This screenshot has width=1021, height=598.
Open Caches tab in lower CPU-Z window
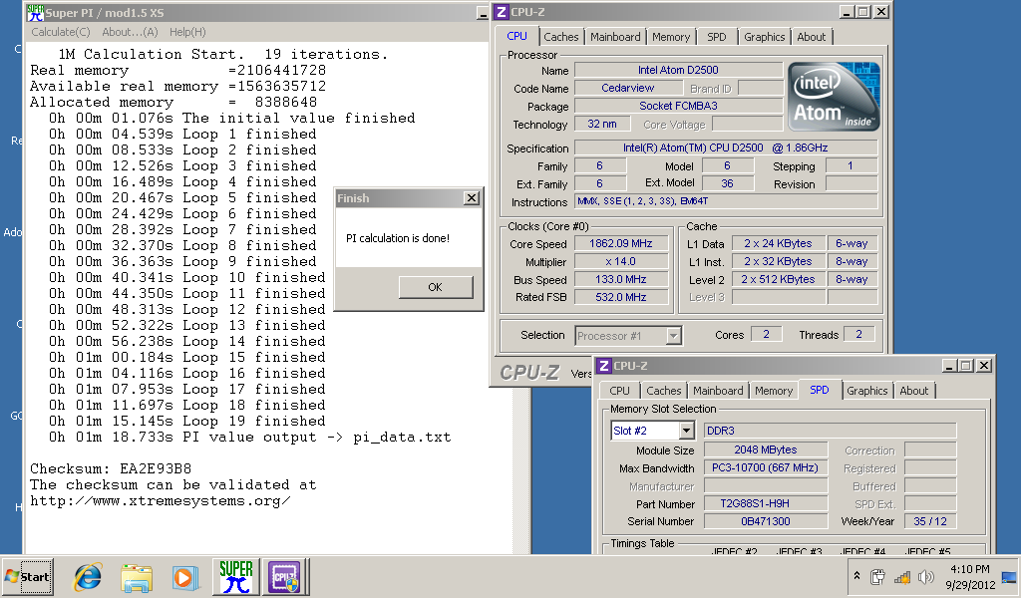point(663,391)
